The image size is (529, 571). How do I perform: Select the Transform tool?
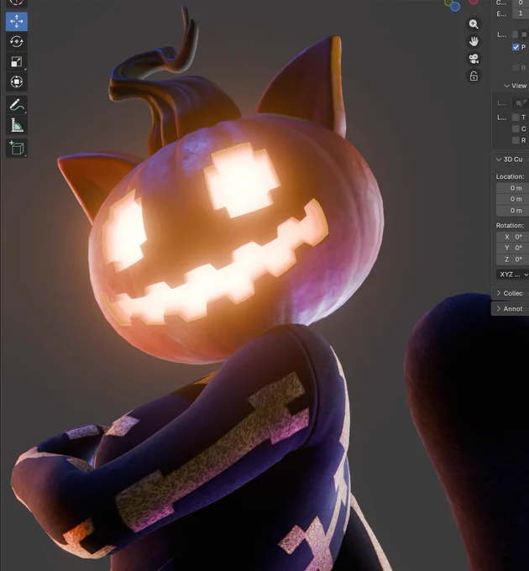17,81
